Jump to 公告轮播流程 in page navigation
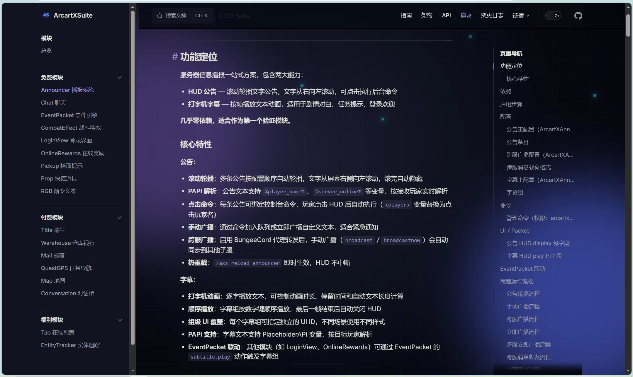The image size is (633, 377). pyautogui.click(x=523, y=294)
